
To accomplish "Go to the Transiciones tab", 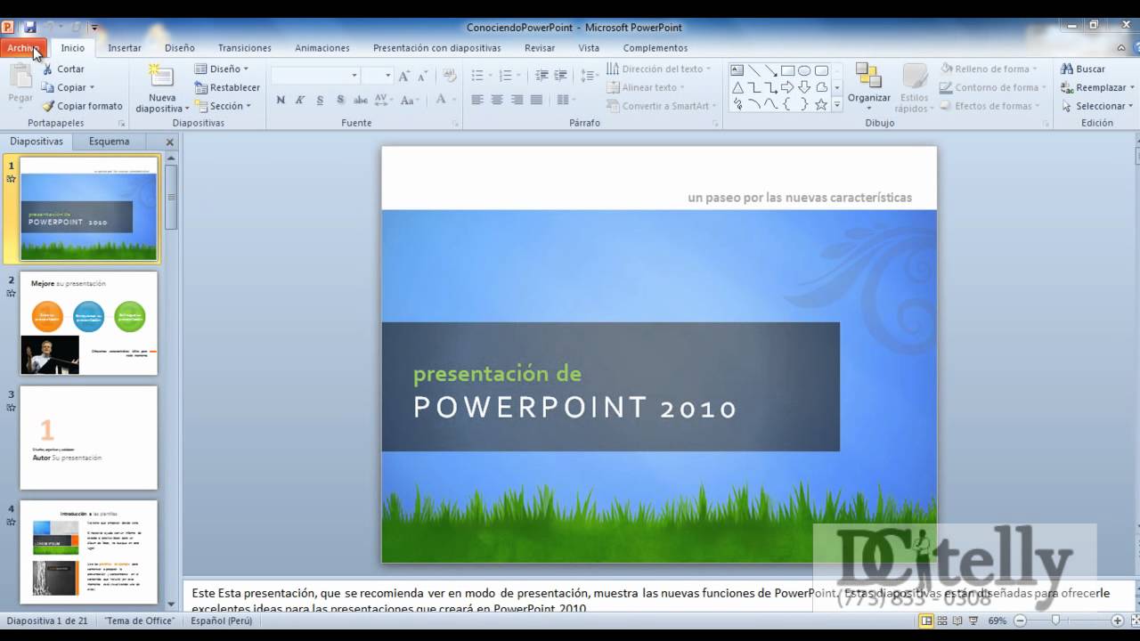I will 244,48.
